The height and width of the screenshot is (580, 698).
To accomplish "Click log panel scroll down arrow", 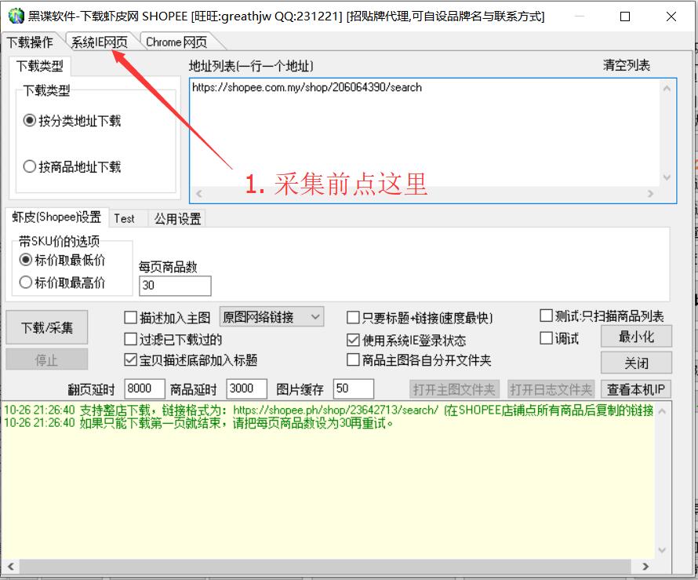I will [661, 549].
